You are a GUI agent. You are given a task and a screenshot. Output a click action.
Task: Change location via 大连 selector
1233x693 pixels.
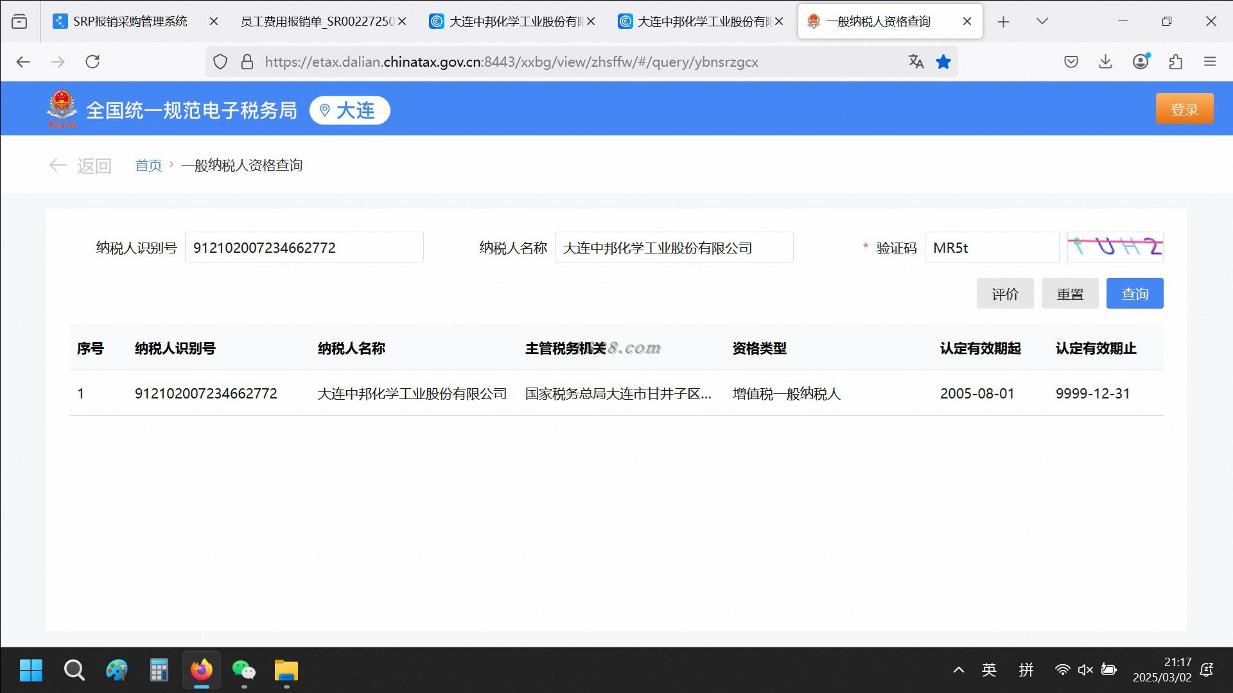(349, 110)
